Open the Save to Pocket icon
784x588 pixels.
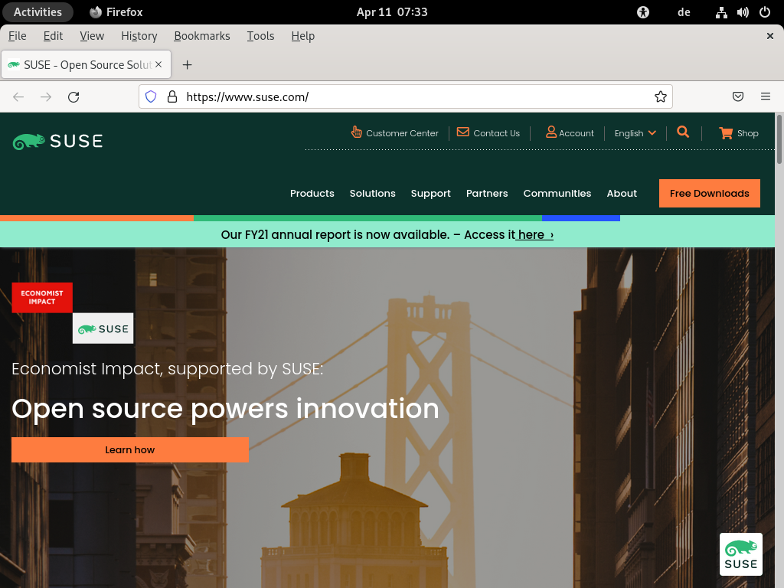click(x=738, y=96)
